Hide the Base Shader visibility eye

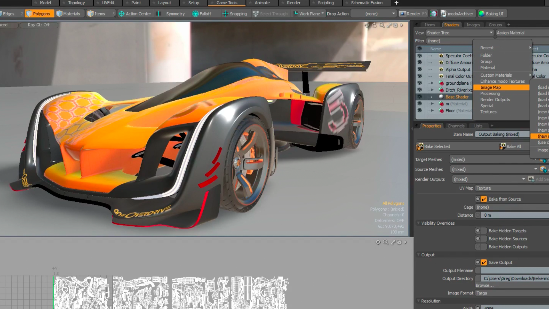click(x=419, y=97)
